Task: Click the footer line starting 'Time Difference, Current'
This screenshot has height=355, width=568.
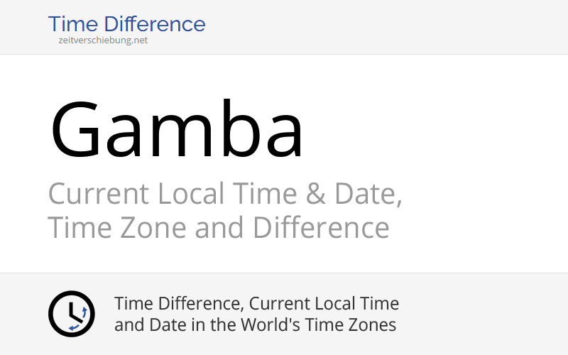Action: tap(256, 304)
